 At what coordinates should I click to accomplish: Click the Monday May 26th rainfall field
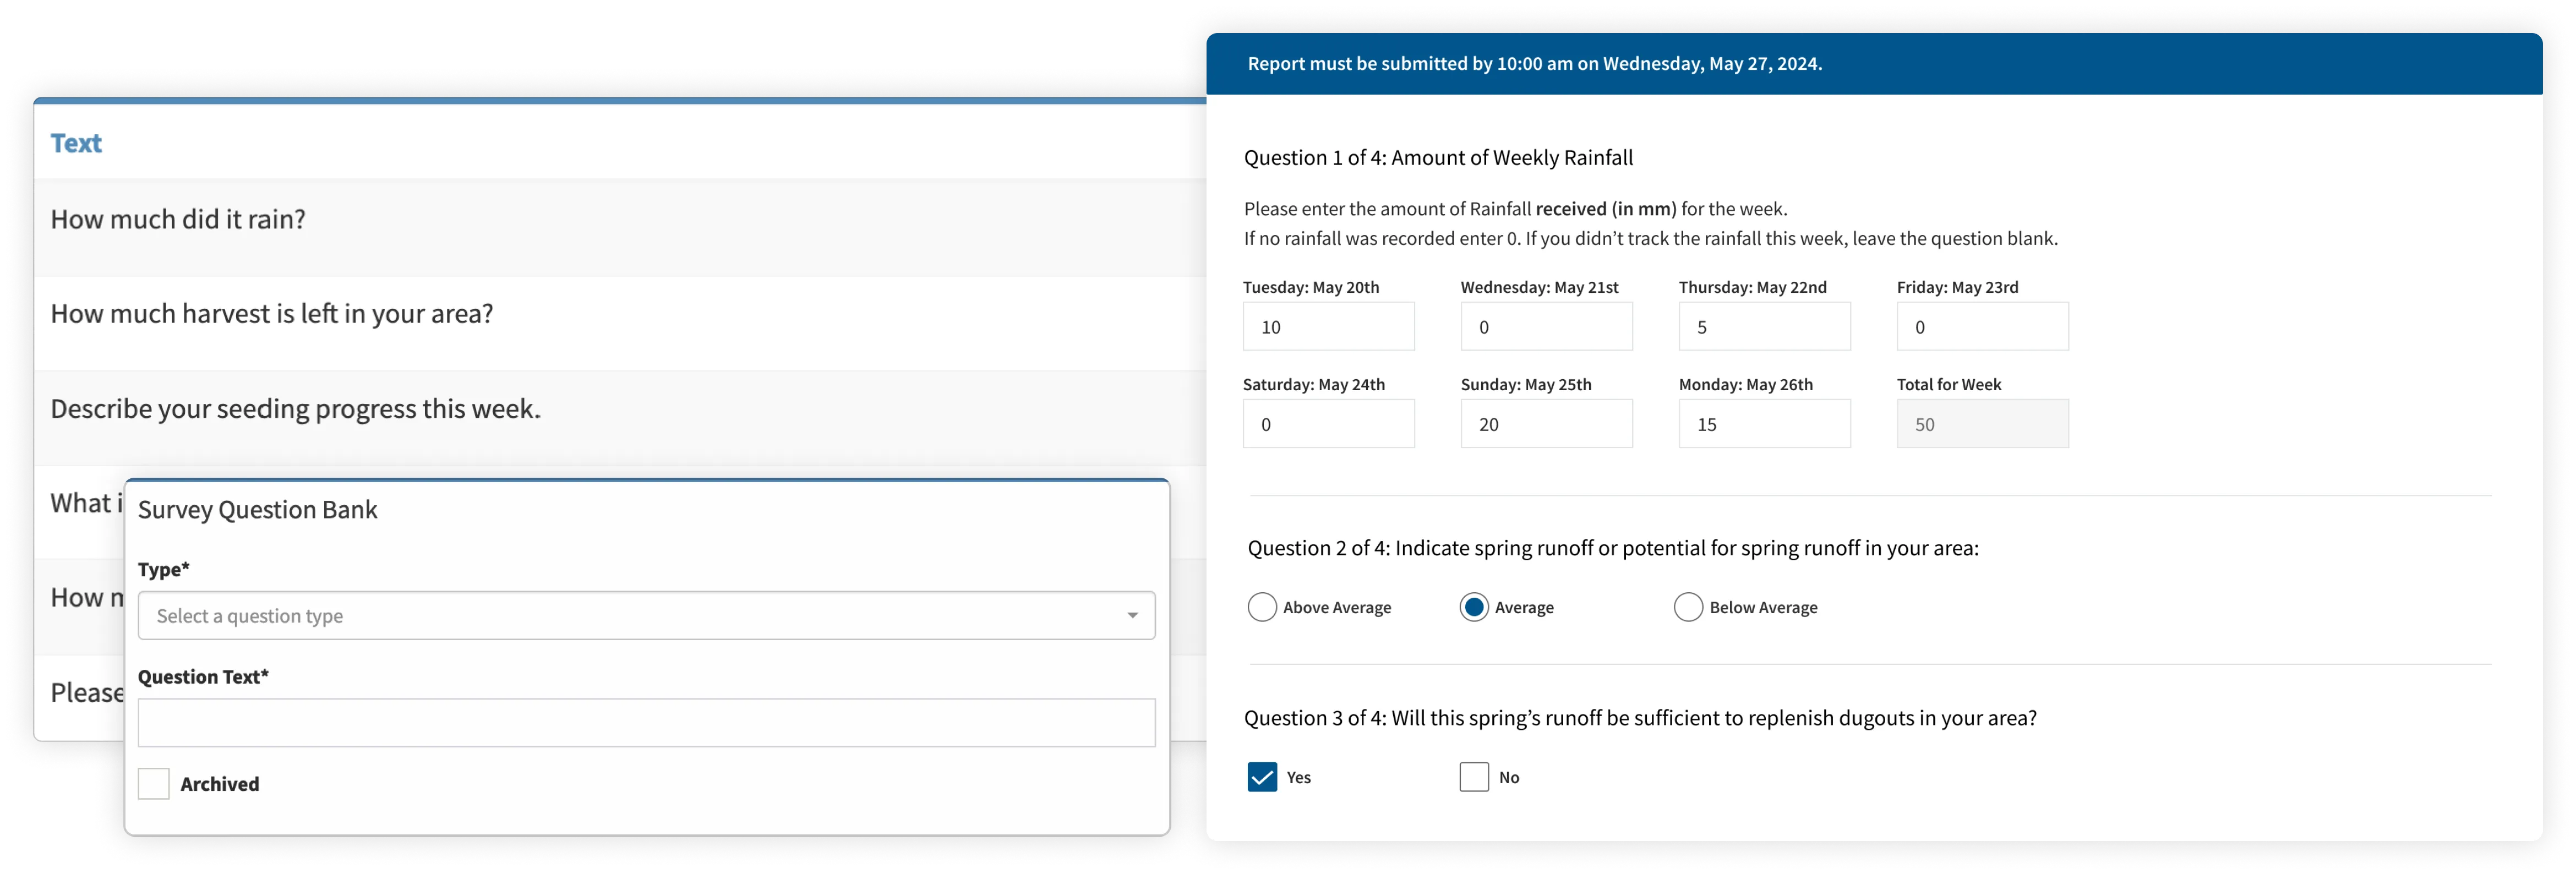(x=1764, y=423)
